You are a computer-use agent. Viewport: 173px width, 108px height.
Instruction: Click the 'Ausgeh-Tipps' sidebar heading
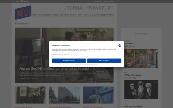141,33
